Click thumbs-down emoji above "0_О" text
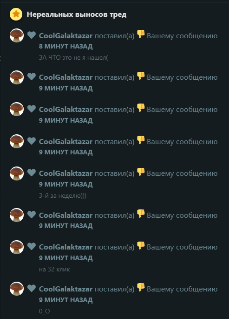 141,287
